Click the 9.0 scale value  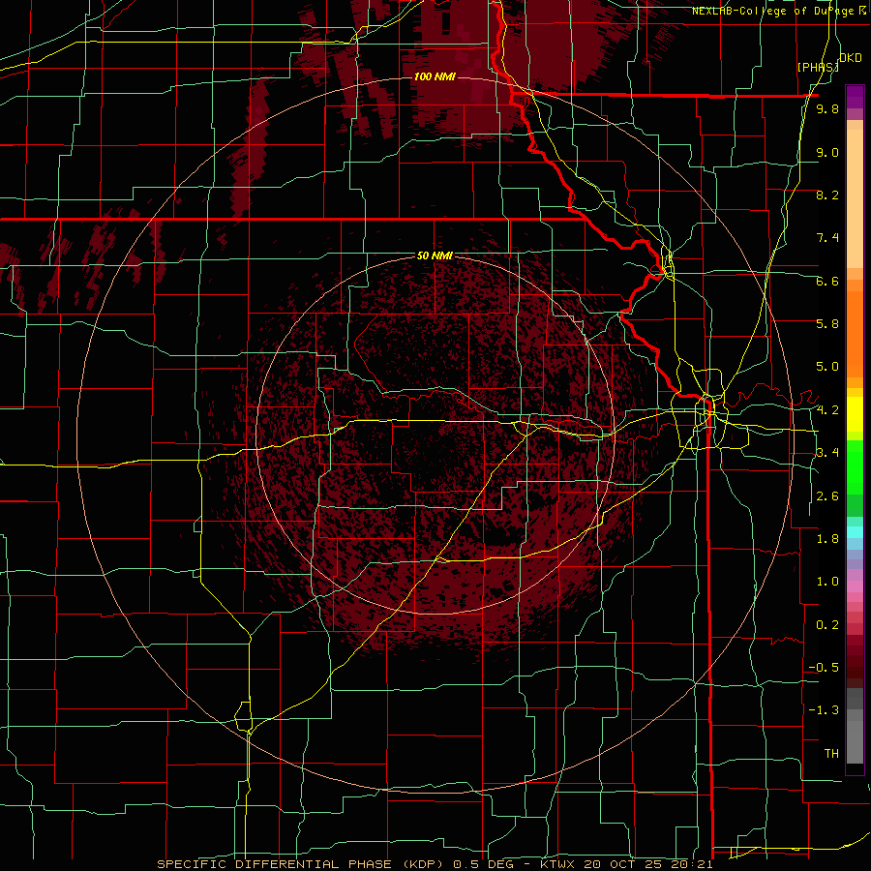(827, 152)
